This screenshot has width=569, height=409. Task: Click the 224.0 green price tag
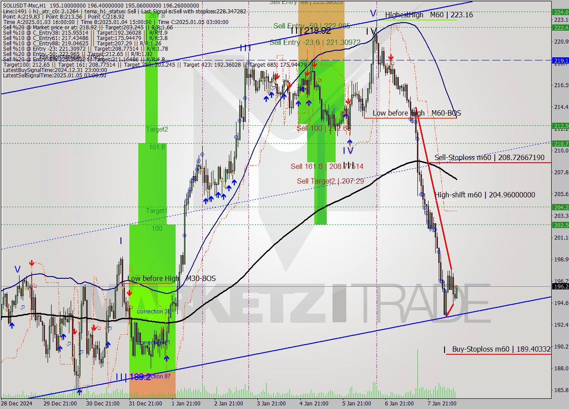click(x=560, y=12)
